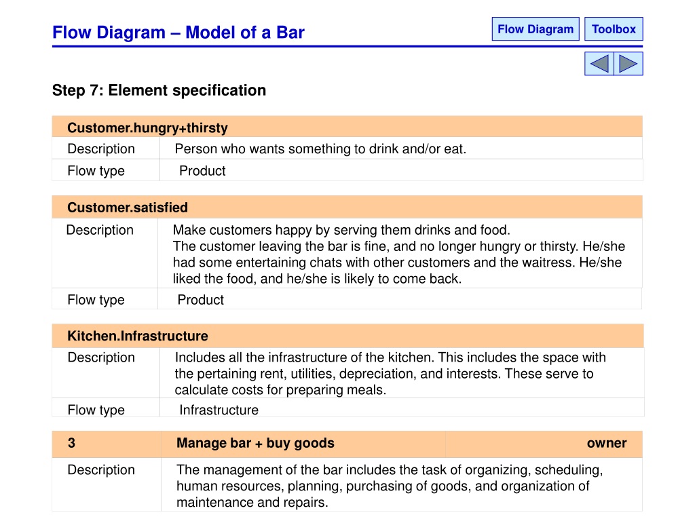Screen dimensions: 695x521
Task: Click the Product flow type under Customer.hungry+thirsty
Action: [x=202, y=170]
